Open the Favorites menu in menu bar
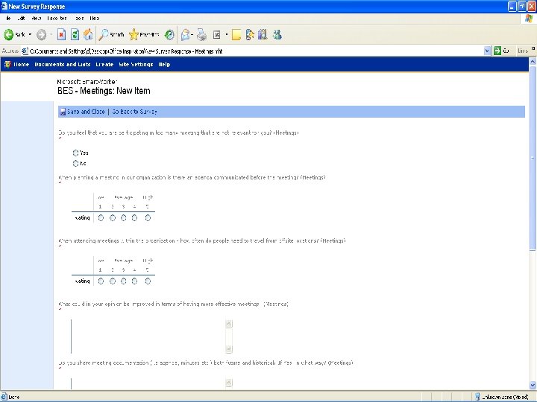This screenshot has height=402, width=537. point(57,18)
